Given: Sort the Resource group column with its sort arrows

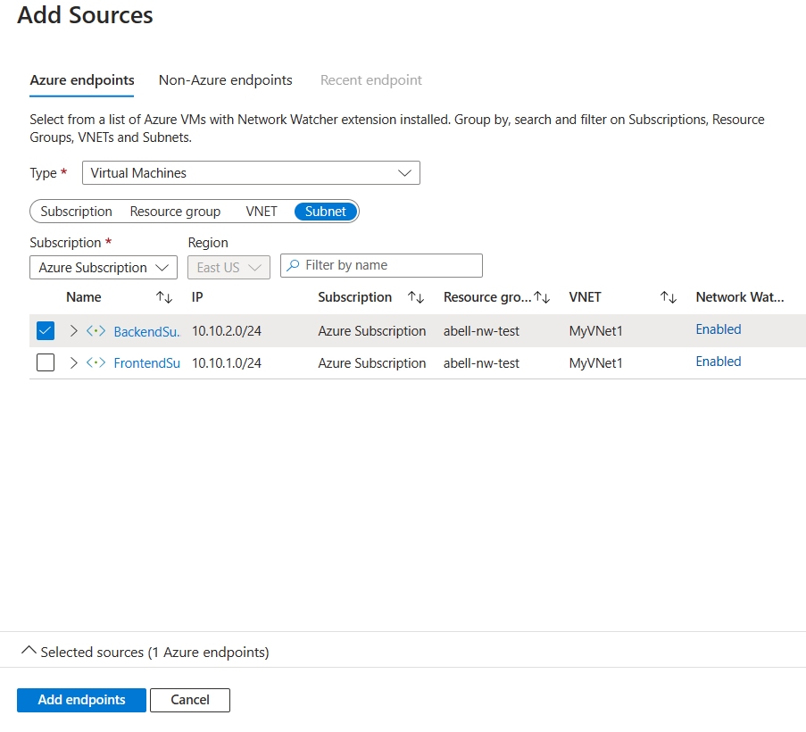Looking at the screenshot, I should point(543,296).
